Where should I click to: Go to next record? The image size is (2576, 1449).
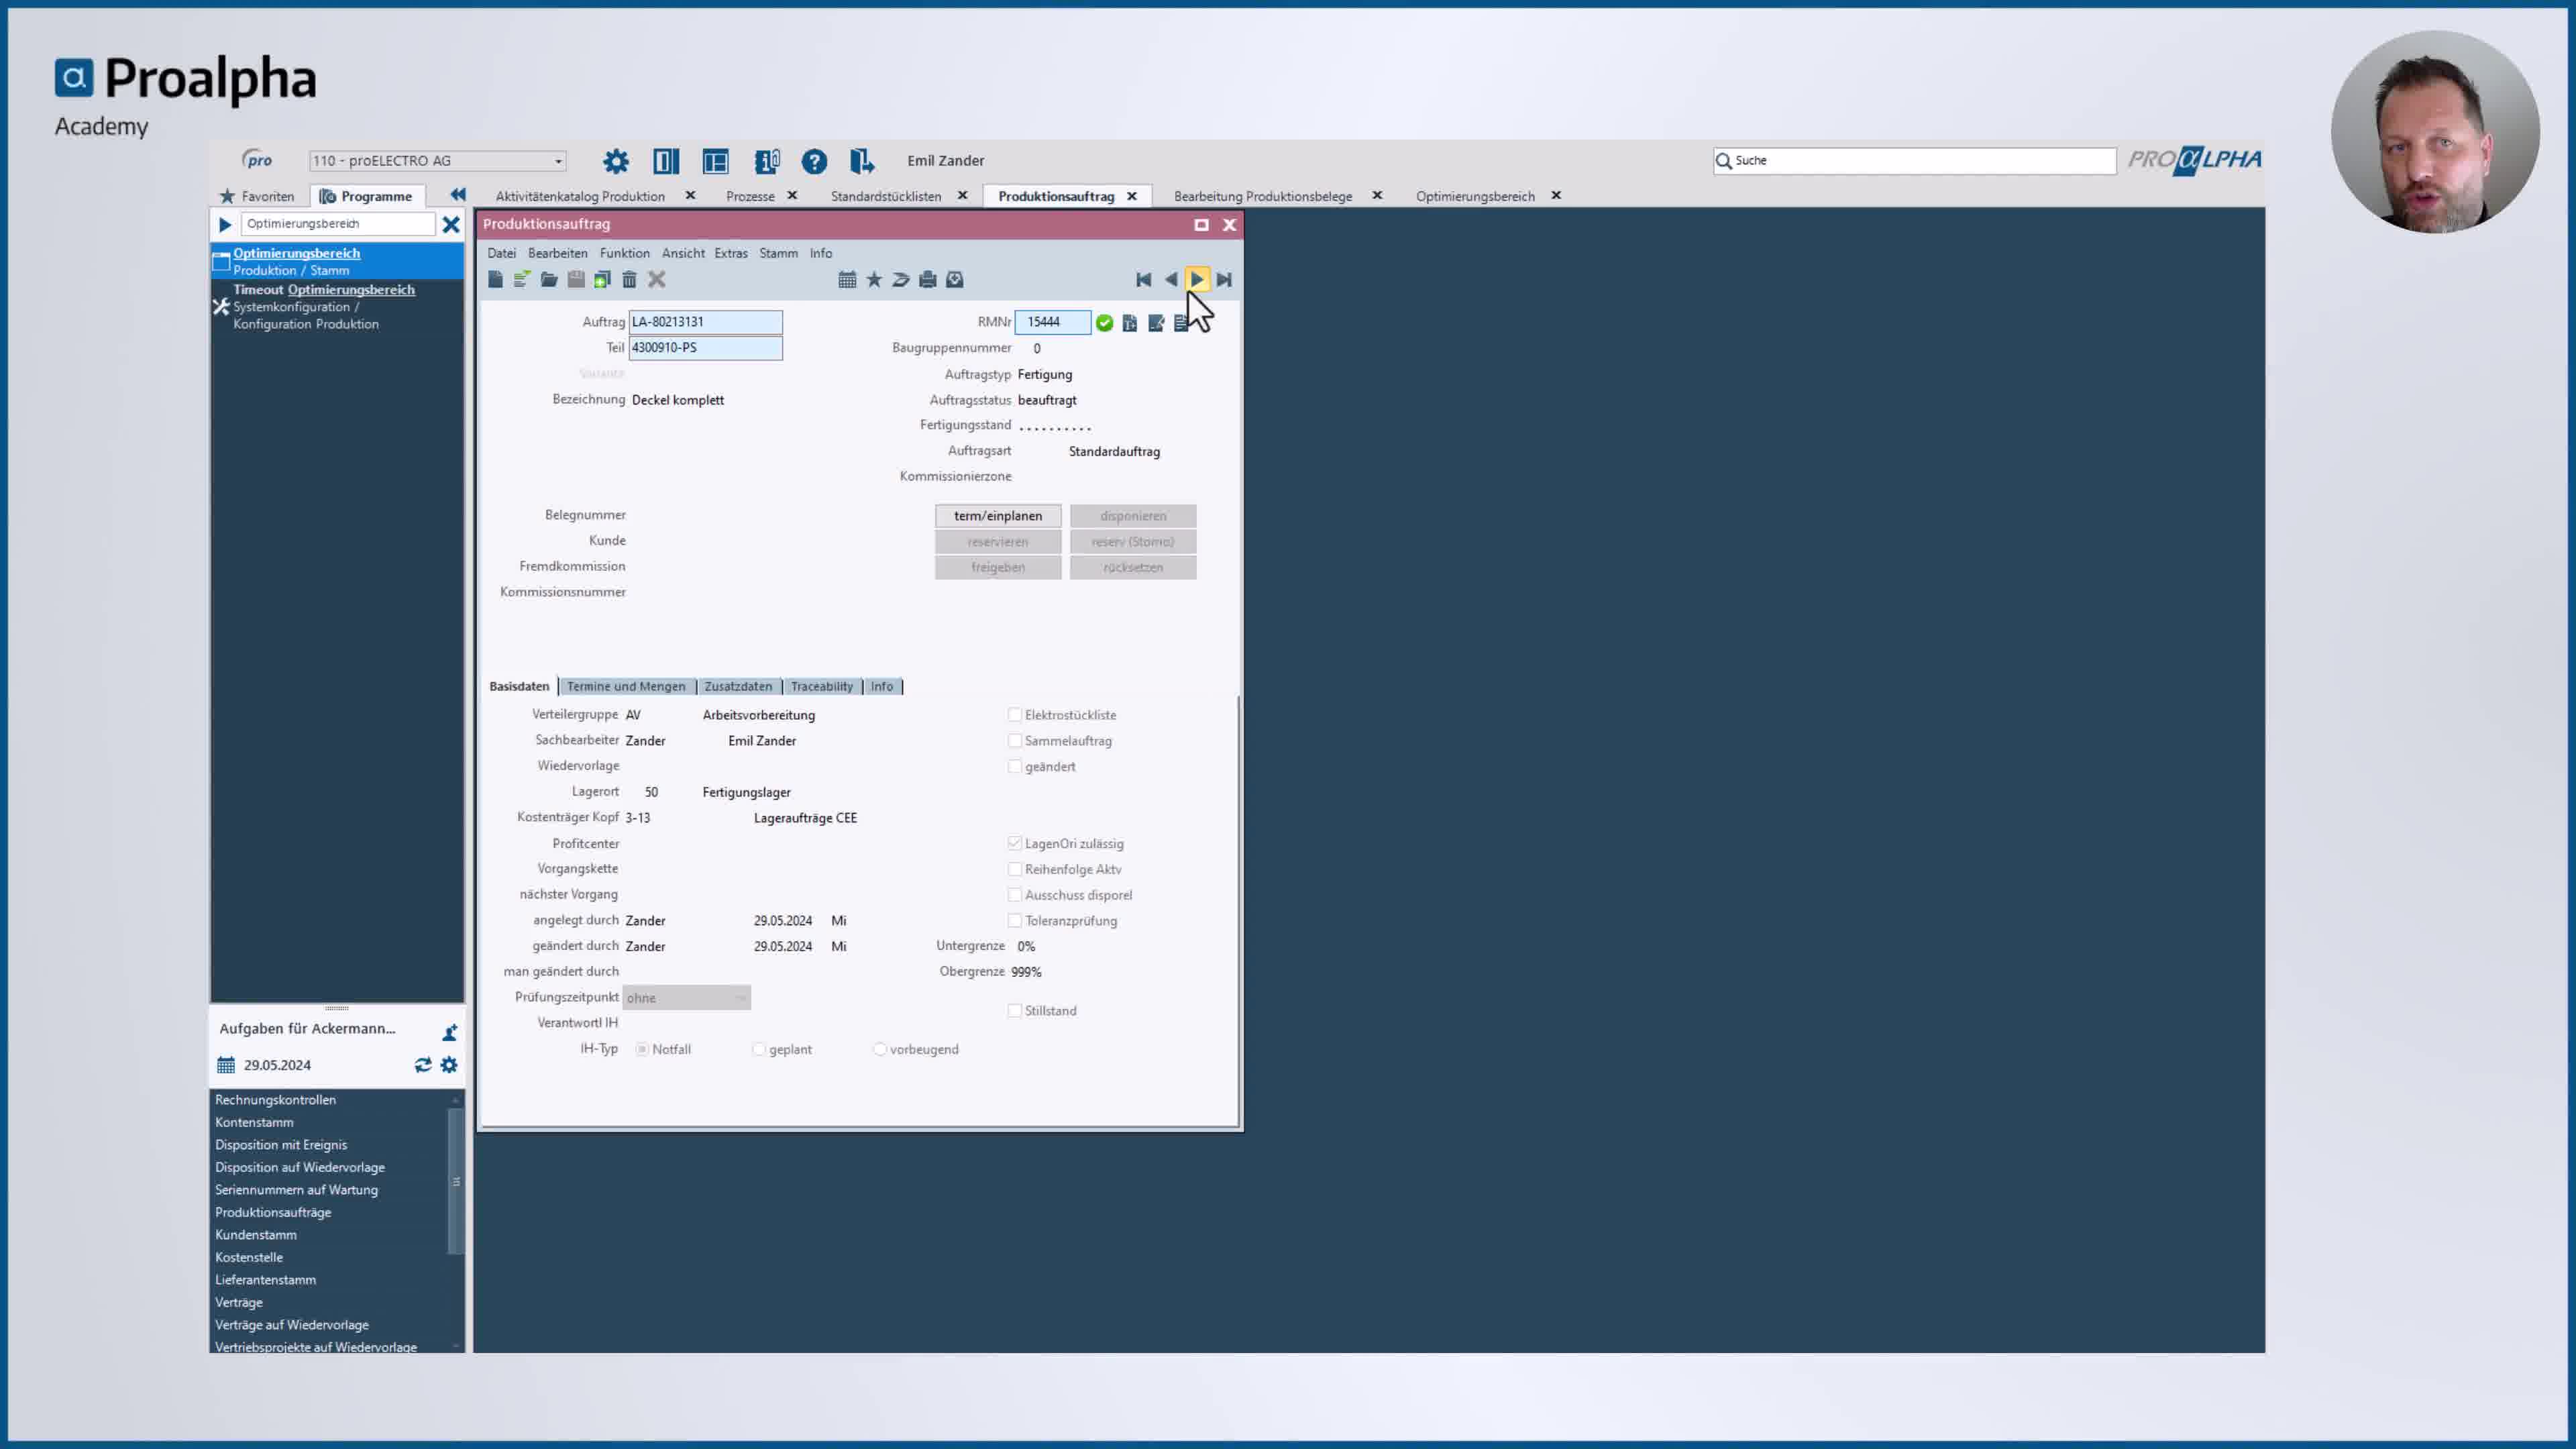[1198, 280]
